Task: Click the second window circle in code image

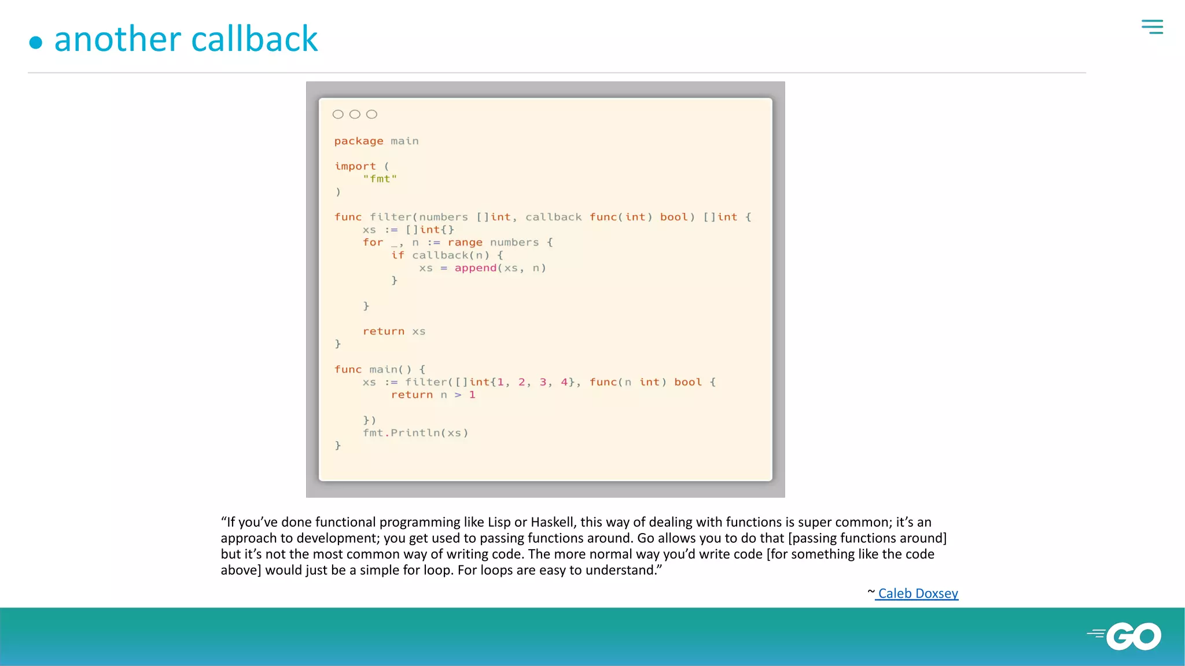Action: tap(355, 114)
